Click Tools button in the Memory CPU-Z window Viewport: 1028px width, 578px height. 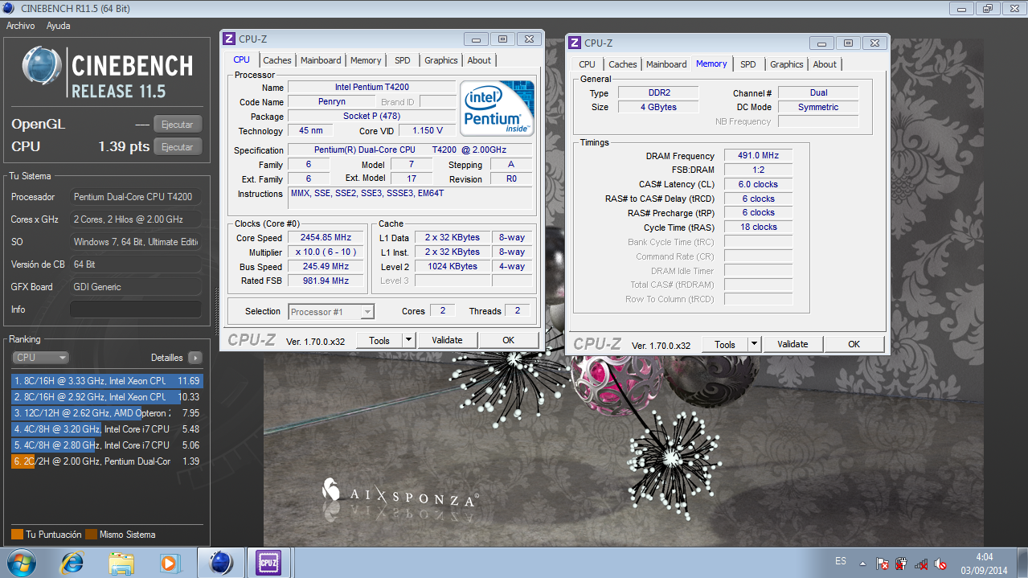click(724, 344)
